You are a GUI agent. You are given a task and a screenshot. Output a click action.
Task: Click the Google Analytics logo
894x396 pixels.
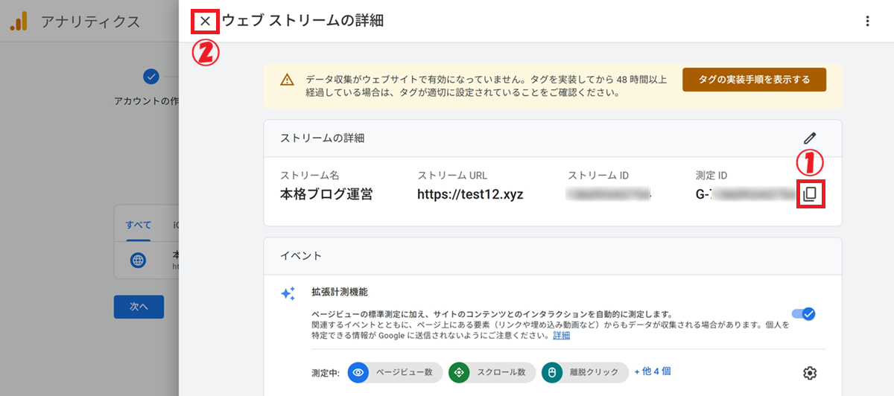pyautogui.click(x=19, y=22)
